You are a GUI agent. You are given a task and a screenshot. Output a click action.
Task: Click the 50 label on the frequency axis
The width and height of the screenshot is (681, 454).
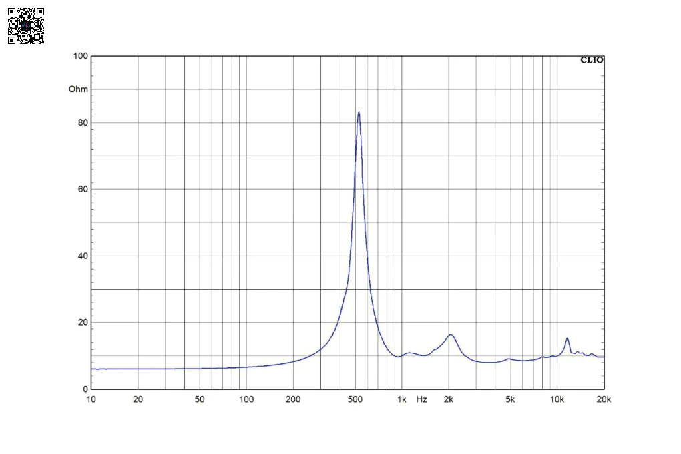pos(200,399)
